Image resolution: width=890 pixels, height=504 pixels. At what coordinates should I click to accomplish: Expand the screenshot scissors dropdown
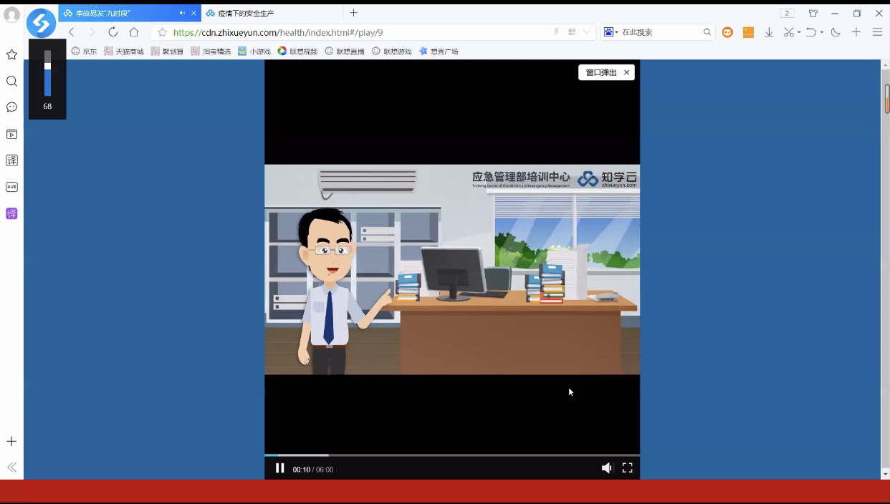point(798,32)
